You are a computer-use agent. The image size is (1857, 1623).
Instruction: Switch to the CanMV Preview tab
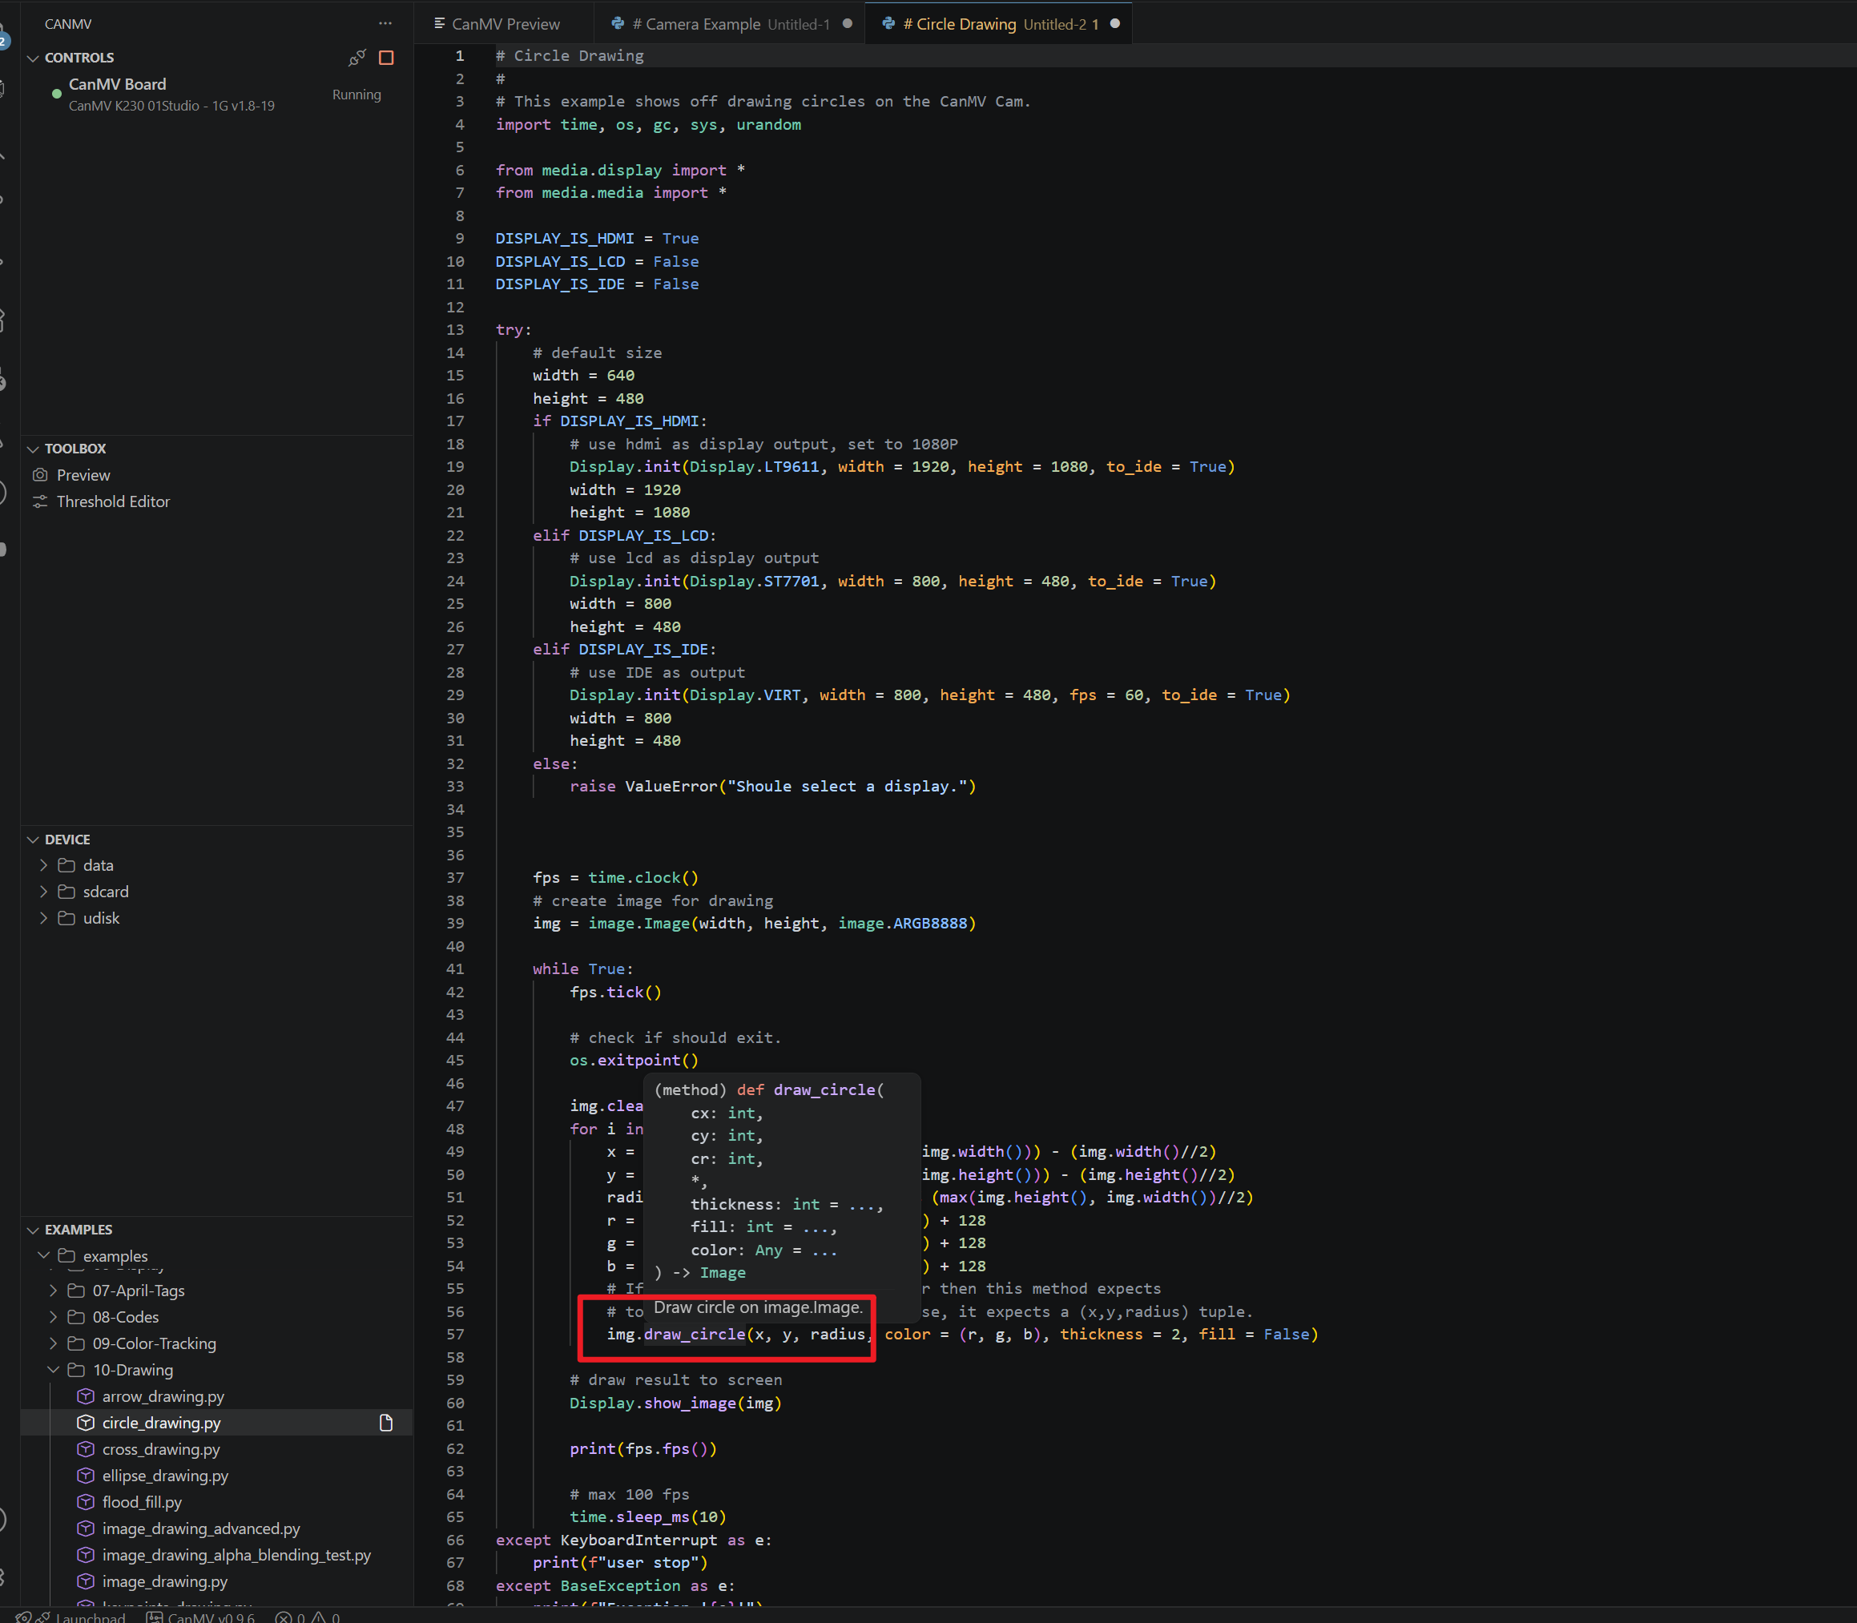505,23
